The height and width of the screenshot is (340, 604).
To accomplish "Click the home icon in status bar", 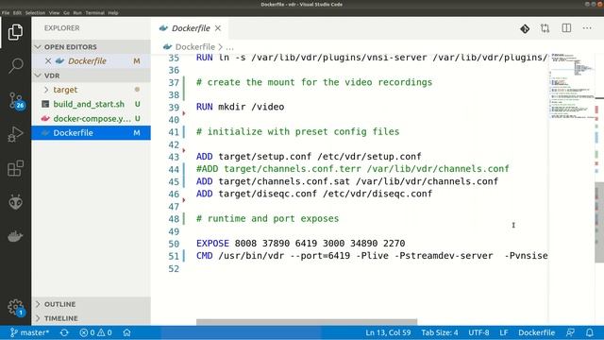I will [x=126, y=332].
